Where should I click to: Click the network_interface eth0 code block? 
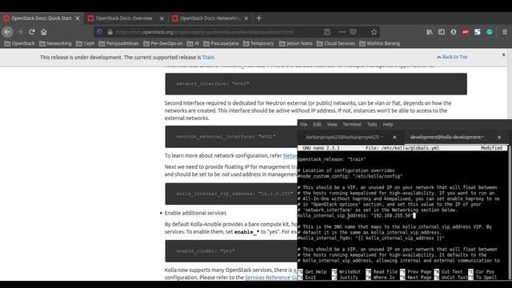(316, 84)
